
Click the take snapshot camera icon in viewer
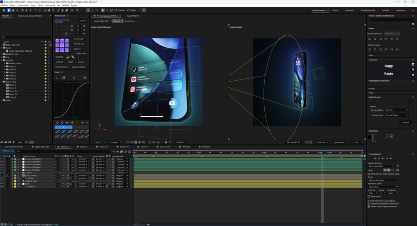pyautogui.click(x=166, y=142)
